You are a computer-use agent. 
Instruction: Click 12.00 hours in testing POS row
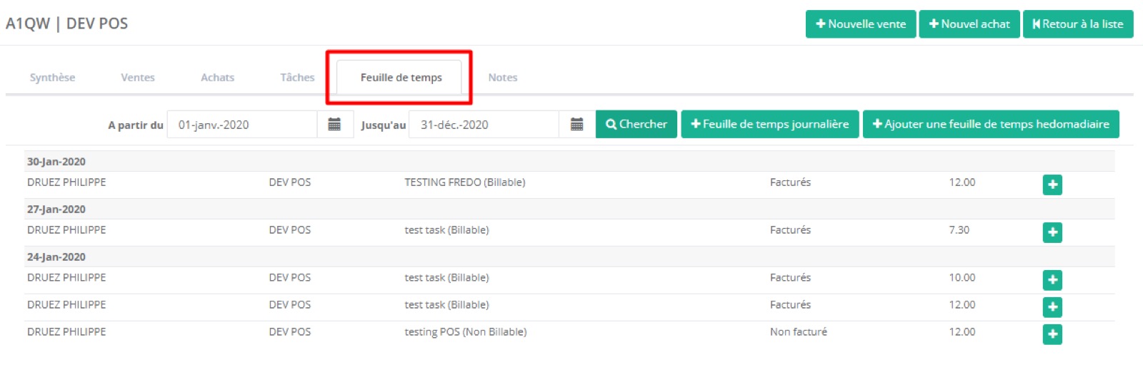pos(962,332)
